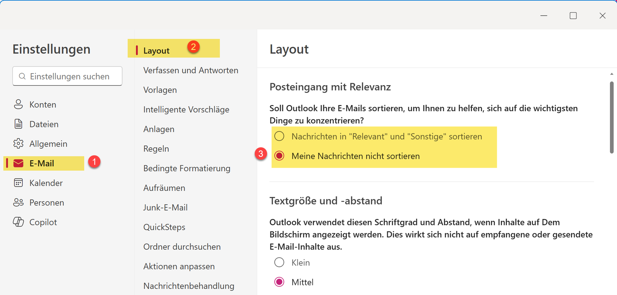Open Verfassen und Antworten settings

(191, 70)
